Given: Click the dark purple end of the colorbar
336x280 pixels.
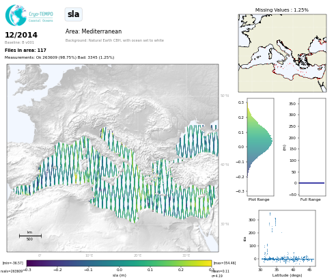Looking at the screenshot, I should click(31, 264).
